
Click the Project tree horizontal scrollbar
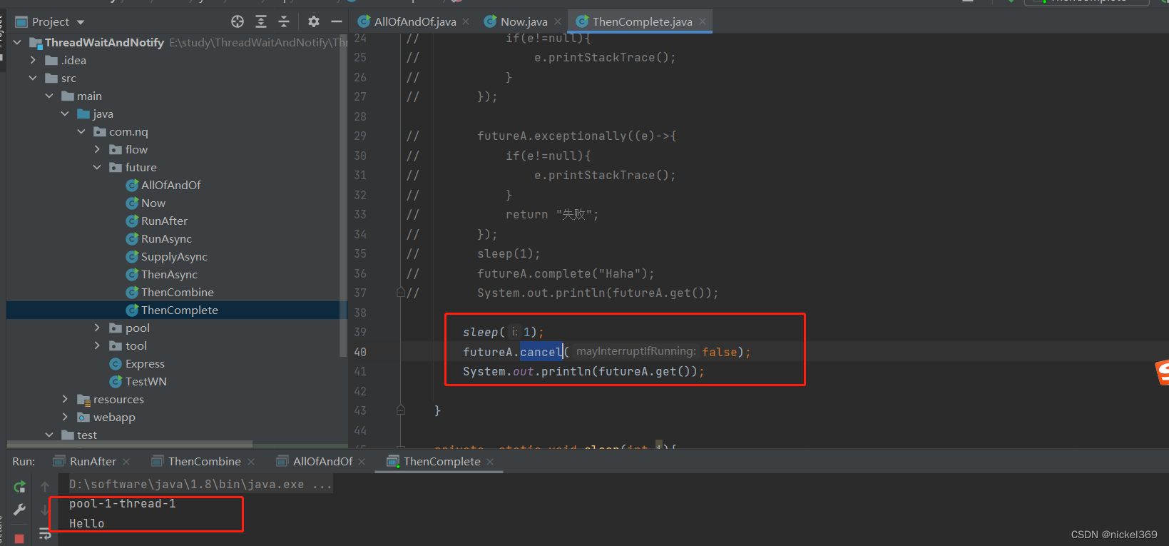129,444
